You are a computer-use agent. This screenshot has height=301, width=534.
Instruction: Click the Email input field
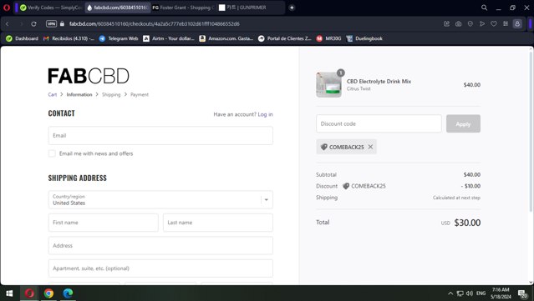[x=160, y=136]
